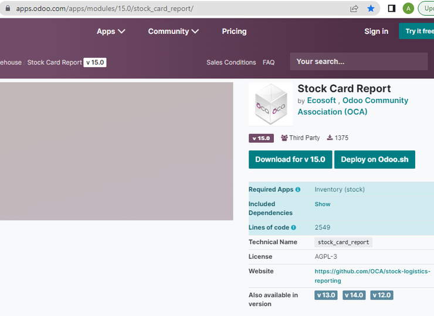The height and width of the screenshot is (316, 434).
Task: Switch to version v 12.0
Action: click(382, 295)
